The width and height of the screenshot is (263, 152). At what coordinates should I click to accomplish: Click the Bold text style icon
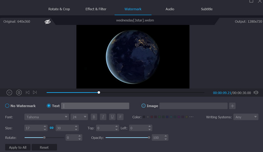(x=94, y=117)
